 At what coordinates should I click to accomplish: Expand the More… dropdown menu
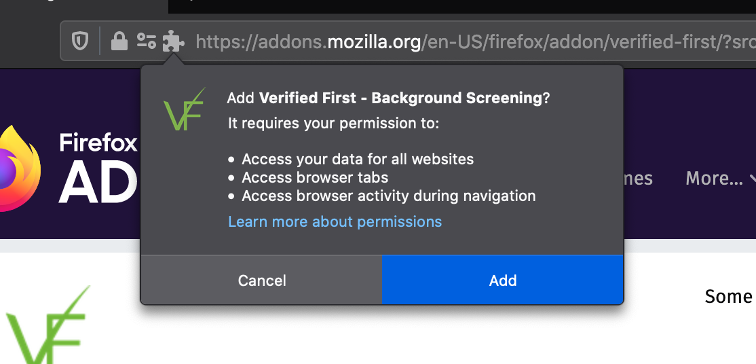721,179
